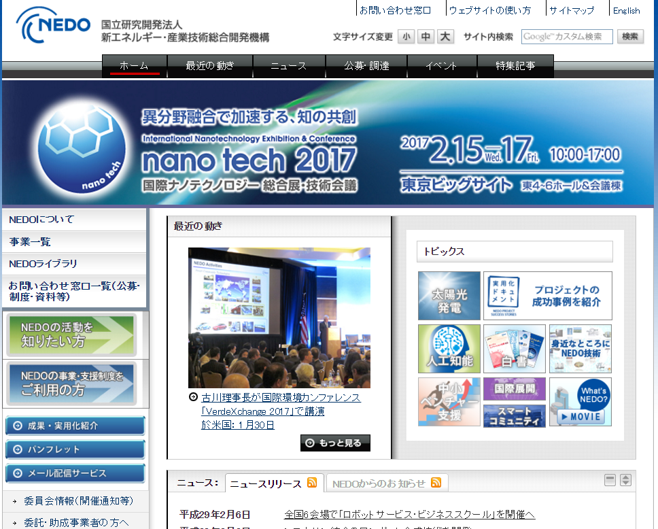658x529 pixels.
Task: Open the ニュース navigation tab
Action: coord(289,66)
